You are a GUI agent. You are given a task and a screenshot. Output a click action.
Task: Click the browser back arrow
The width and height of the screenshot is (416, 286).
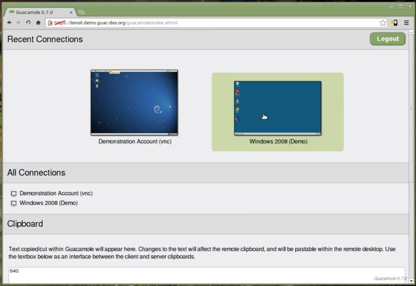click(9, 22)
